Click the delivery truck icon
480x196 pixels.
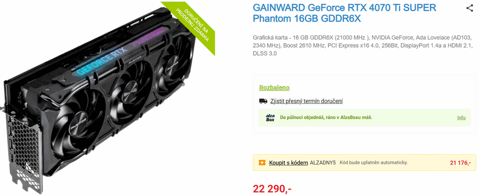[x=263, y=101]
